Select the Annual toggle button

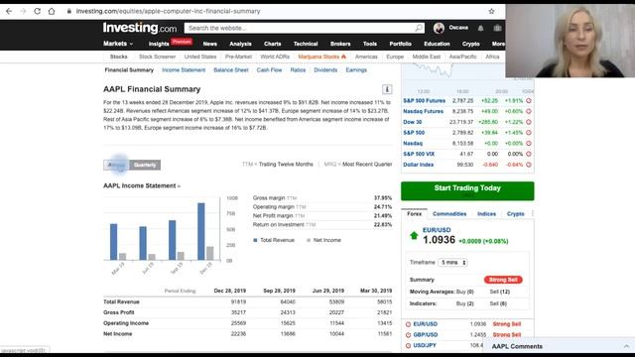tap(116, 165)
